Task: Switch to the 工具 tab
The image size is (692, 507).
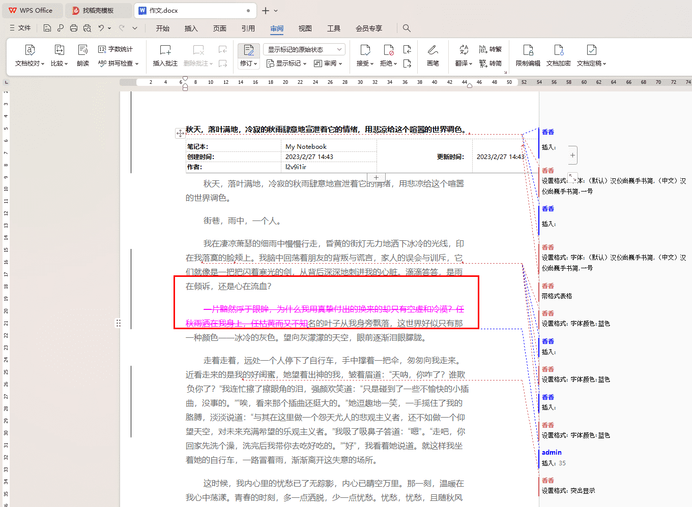Action: click(334, 28)
